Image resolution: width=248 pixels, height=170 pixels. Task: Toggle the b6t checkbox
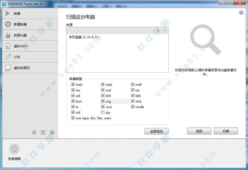point(133,95)
